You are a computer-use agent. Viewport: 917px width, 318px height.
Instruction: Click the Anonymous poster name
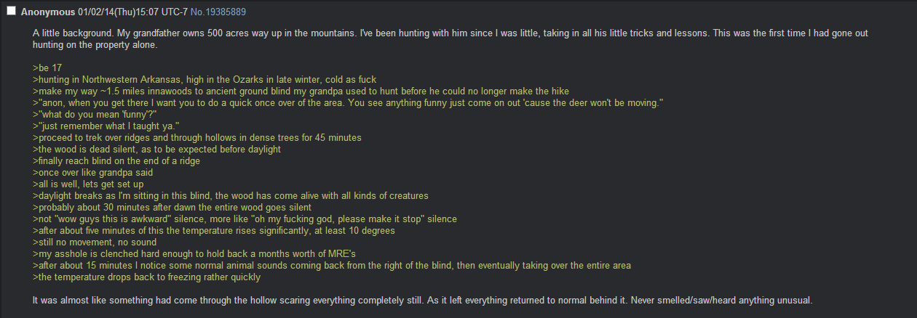[48, 12]
